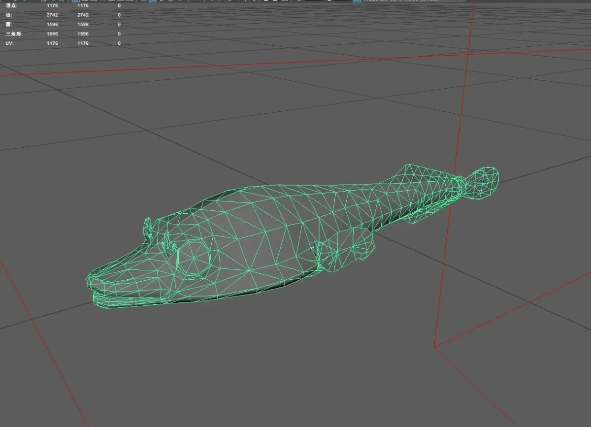Click the UV label in the poly count display
Viewport: 591px width, 427px height.
8,43
